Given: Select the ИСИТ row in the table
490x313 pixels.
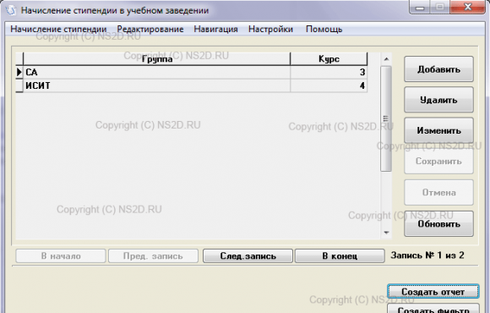Looking at the screenshot, I should [192, 85].
